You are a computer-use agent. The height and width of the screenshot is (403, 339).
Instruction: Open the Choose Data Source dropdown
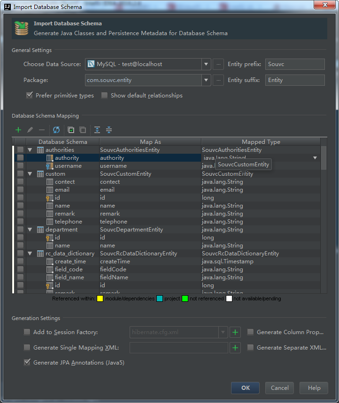(x=207, y=64)
